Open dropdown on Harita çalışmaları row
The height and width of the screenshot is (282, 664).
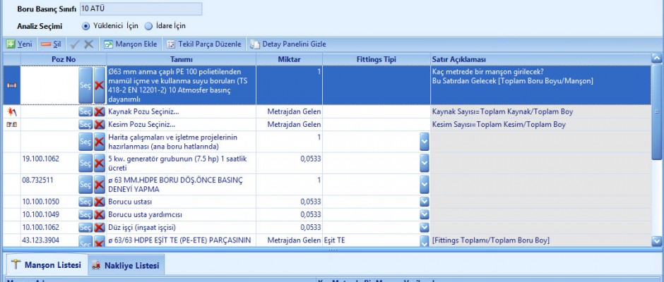point(424,141)
